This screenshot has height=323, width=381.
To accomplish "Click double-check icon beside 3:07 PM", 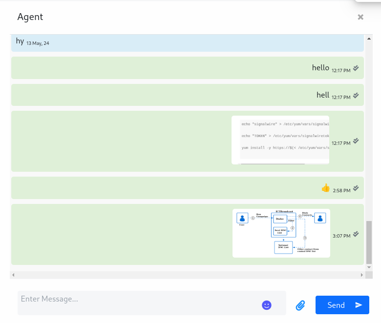I will [x=356, y=234].
